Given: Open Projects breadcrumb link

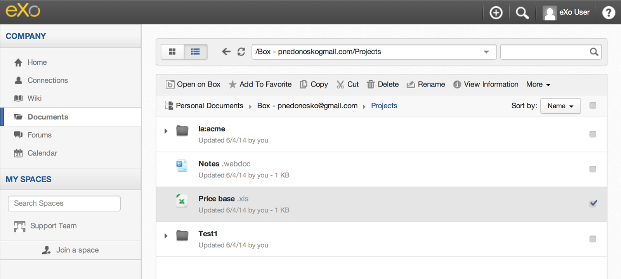Looking at the screenshot, I should (x=384, y=106).
